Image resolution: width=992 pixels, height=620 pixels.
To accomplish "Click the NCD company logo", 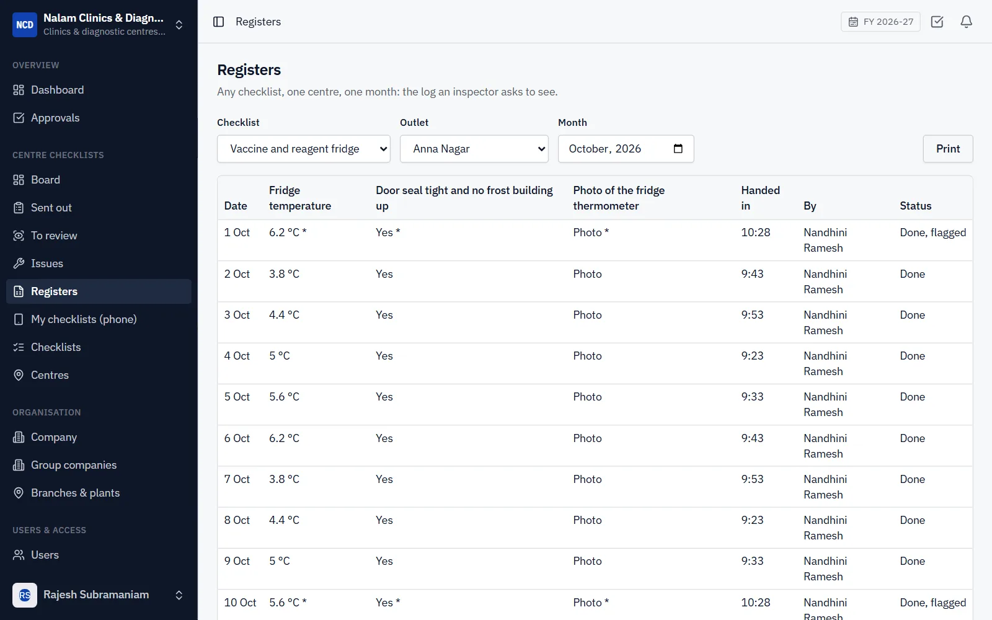I will coord(25,25).
